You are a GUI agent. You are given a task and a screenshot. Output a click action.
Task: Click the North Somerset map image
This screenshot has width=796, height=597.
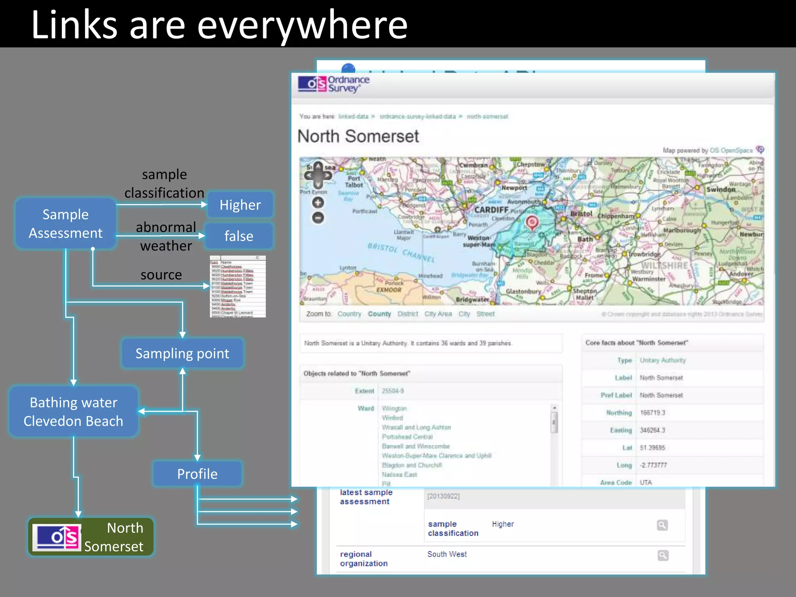click(x=532, y=231)
